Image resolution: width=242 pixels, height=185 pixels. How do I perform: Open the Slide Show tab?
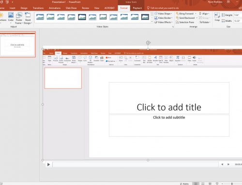(71, 8)
